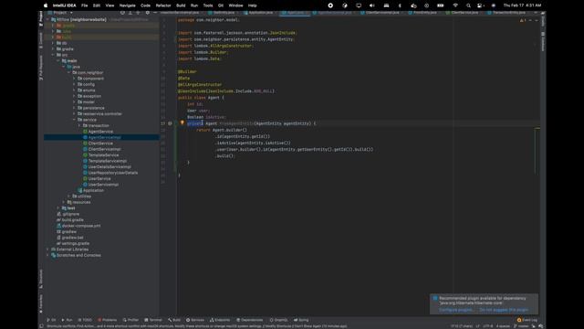
Task: Expand the component package
Action: (x=74, y=79)
